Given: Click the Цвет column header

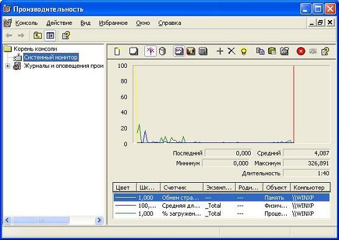Looking at the screenshot, I should coord(125,188).
